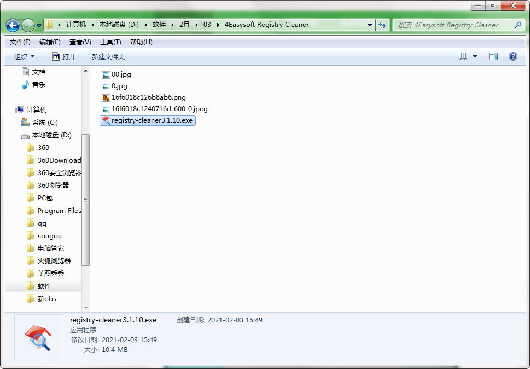Screen dimensions: 530x369
Task: Click the 新建文件夹 button
Action: click(108, 56)
